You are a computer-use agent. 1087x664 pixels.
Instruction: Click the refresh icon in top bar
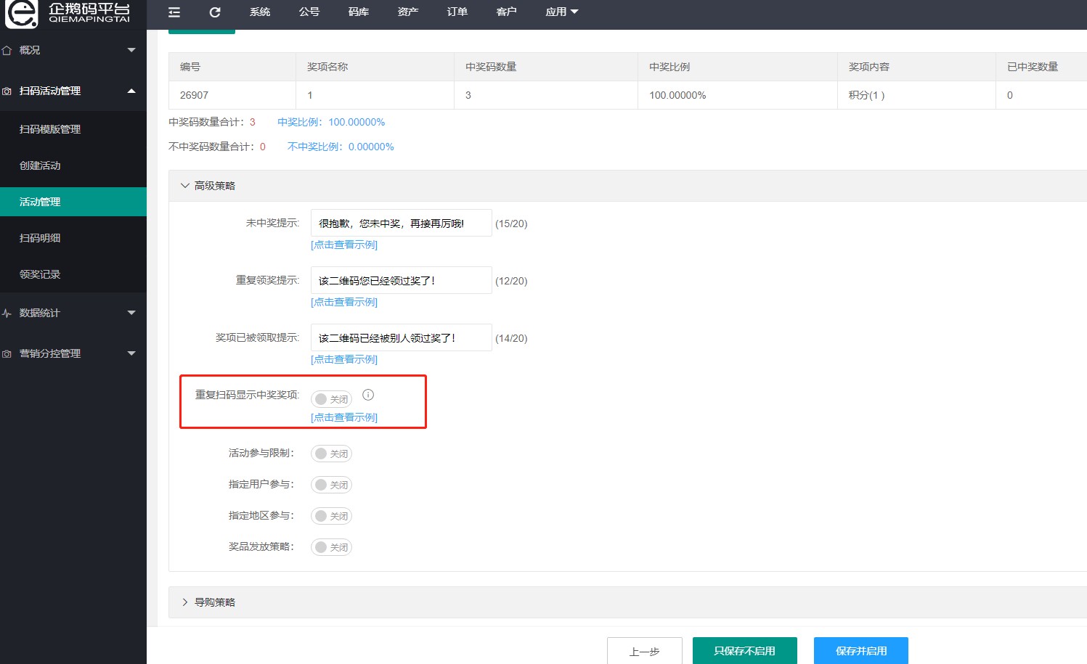(x=215, y=12)
